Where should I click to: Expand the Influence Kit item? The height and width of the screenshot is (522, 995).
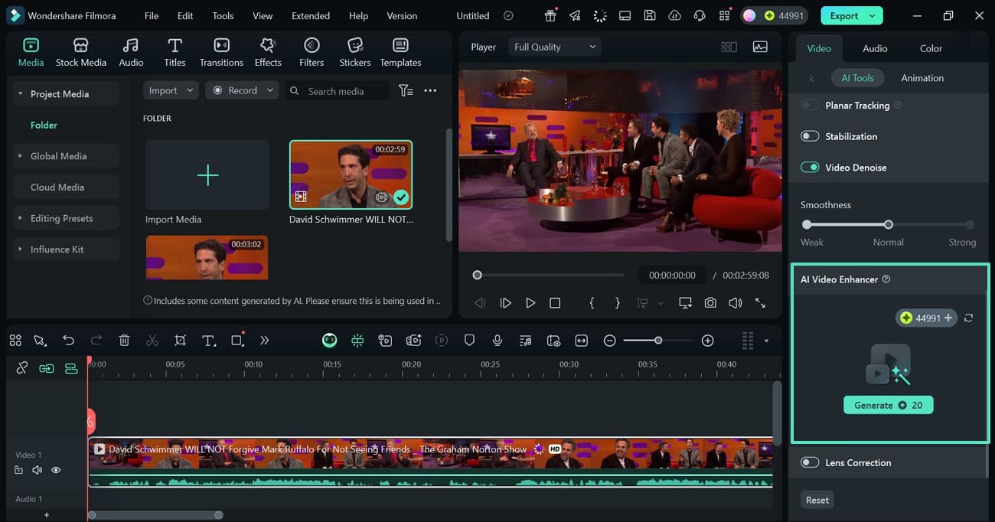(21, 250)
